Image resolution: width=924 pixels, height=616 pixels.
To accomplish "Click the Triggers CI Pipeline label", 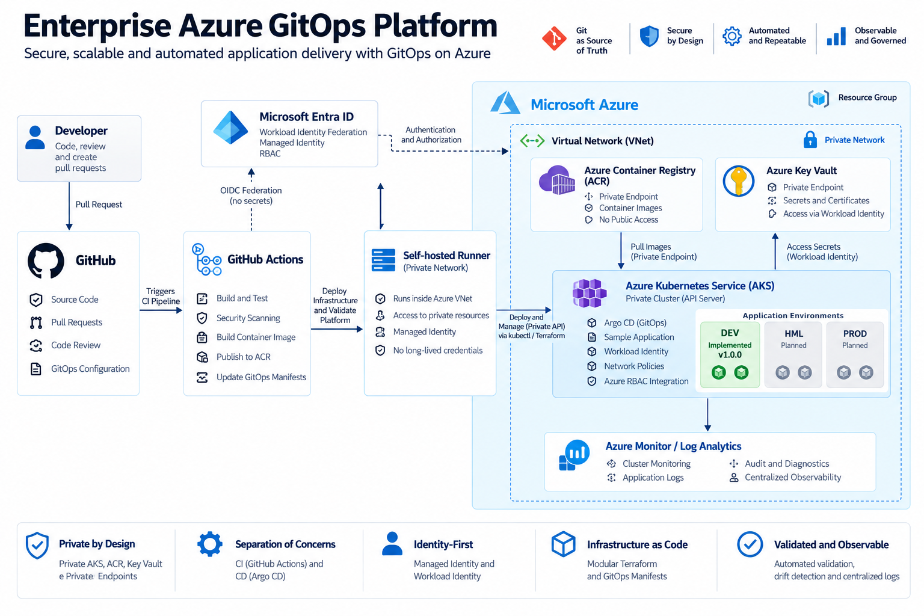I will click(161, 296).
